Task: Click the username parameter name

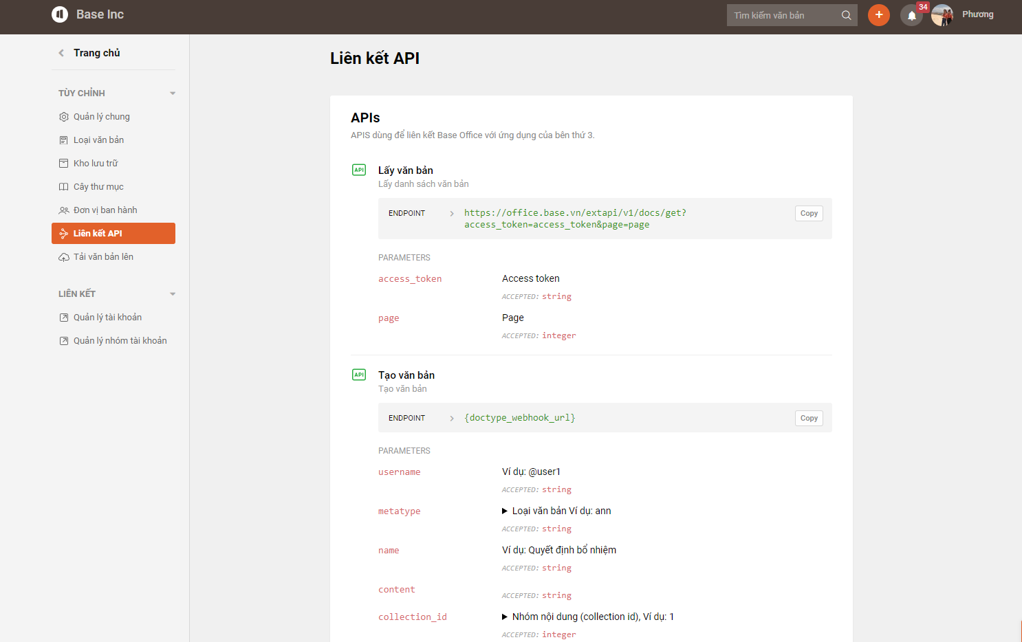Action: click(x=399, y=472)
